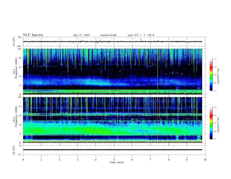This screenshot has width=231, height=179.
Task: Click the ch.2 spectrogram color scale bar
Action: click(211, 123)
